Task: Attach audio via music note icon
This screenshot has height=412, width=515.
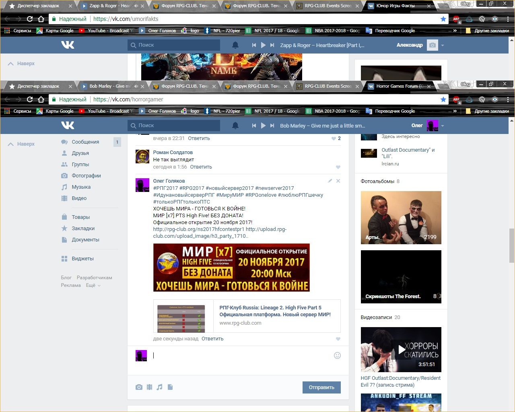Action: [160, 387]
